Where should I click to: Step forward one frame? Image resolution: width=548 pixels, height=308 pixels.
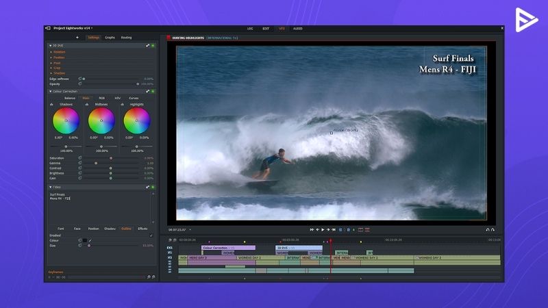click(328, 230)
